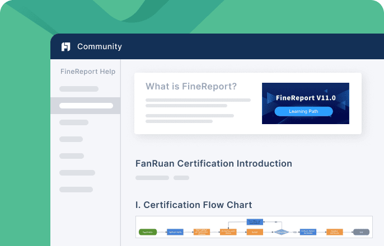Viewport: 384px width, 246px height.
Task: Click the I. Certification Flow Chart heading
Action: pos(194,205)
